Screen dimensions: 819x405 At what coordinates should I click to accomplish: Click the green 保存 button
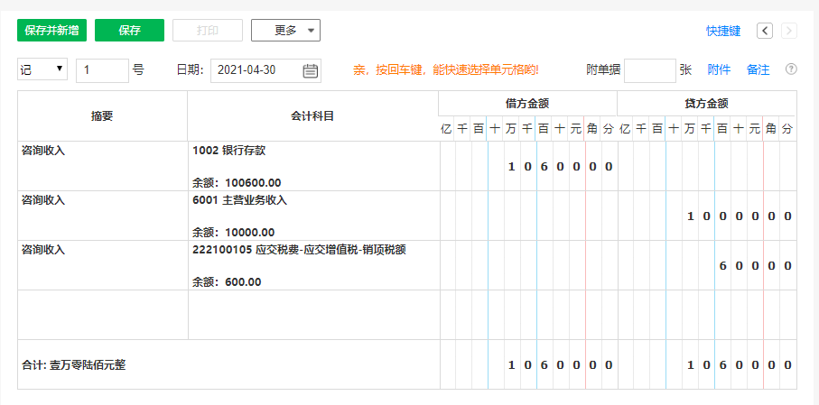point(129,31)
